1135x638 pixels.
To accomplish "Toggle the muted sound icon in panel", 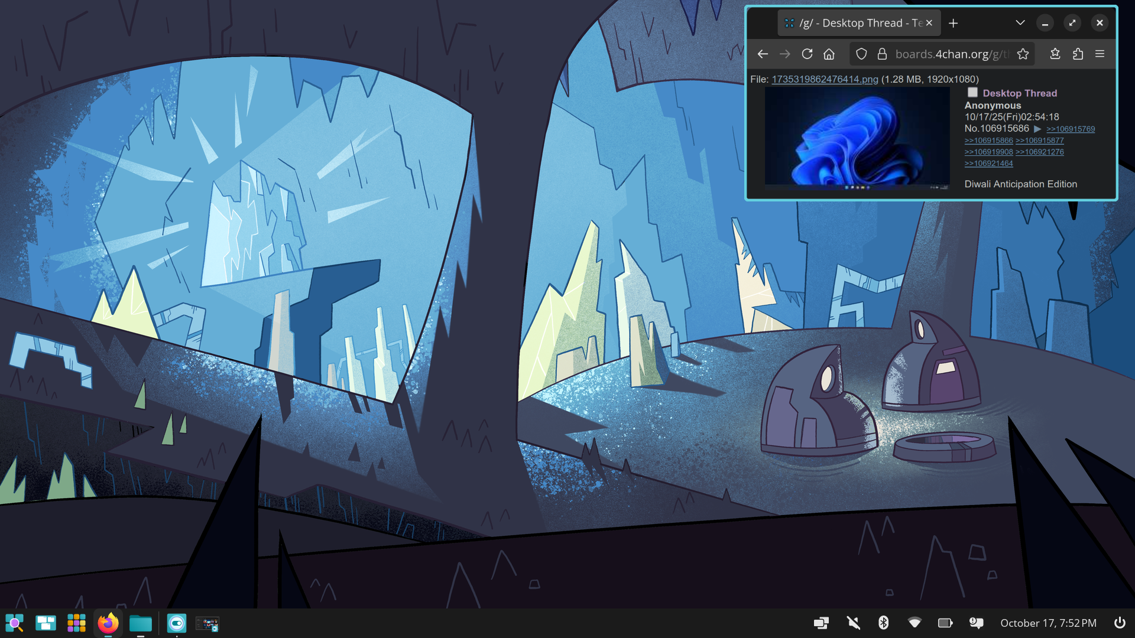I will click(853, 623).
